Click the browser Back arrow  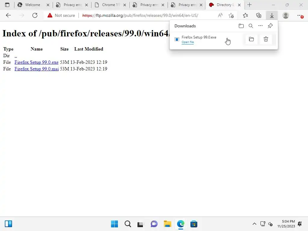pos(8,15)
